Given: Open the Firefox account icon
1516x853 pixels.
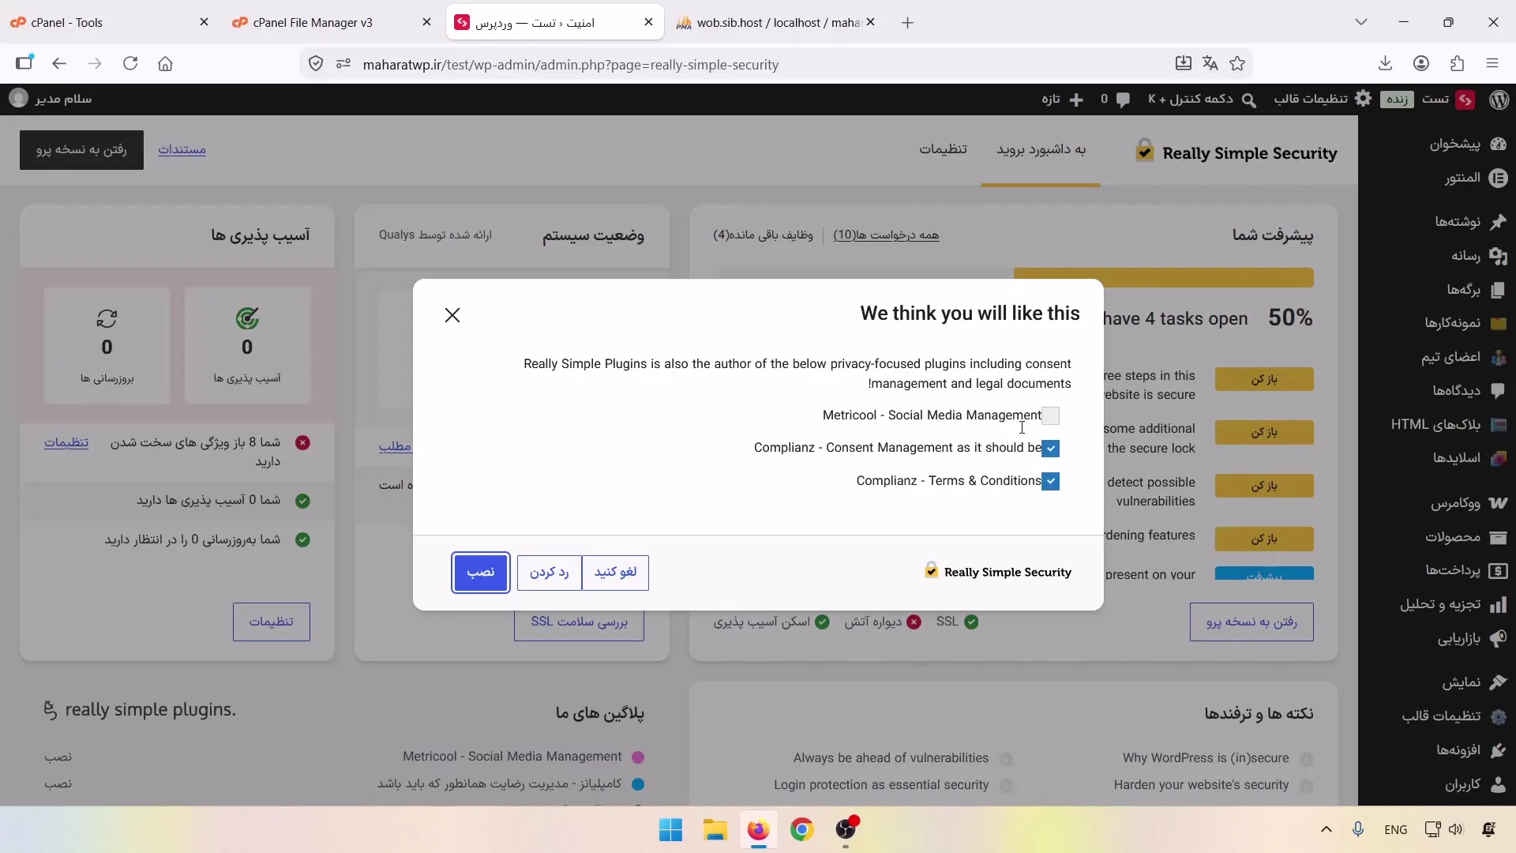Looking at the screenshot, I should click(x=1421, y=64).
